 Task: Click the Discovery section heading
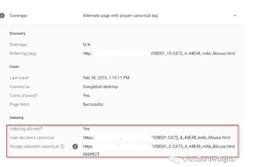point(18,33)
